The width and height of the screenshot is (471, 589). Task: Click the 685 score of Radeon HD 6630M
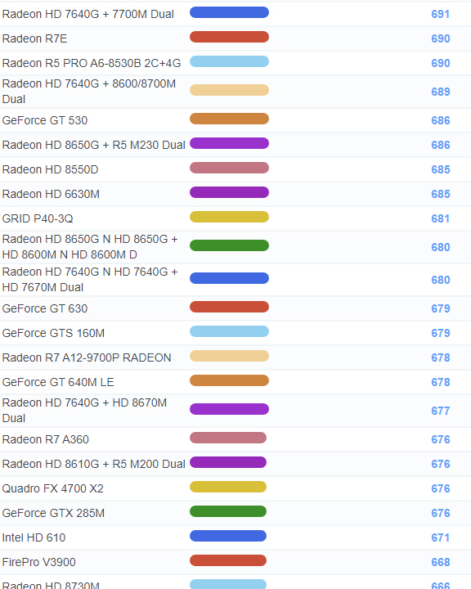coord(441,194)
